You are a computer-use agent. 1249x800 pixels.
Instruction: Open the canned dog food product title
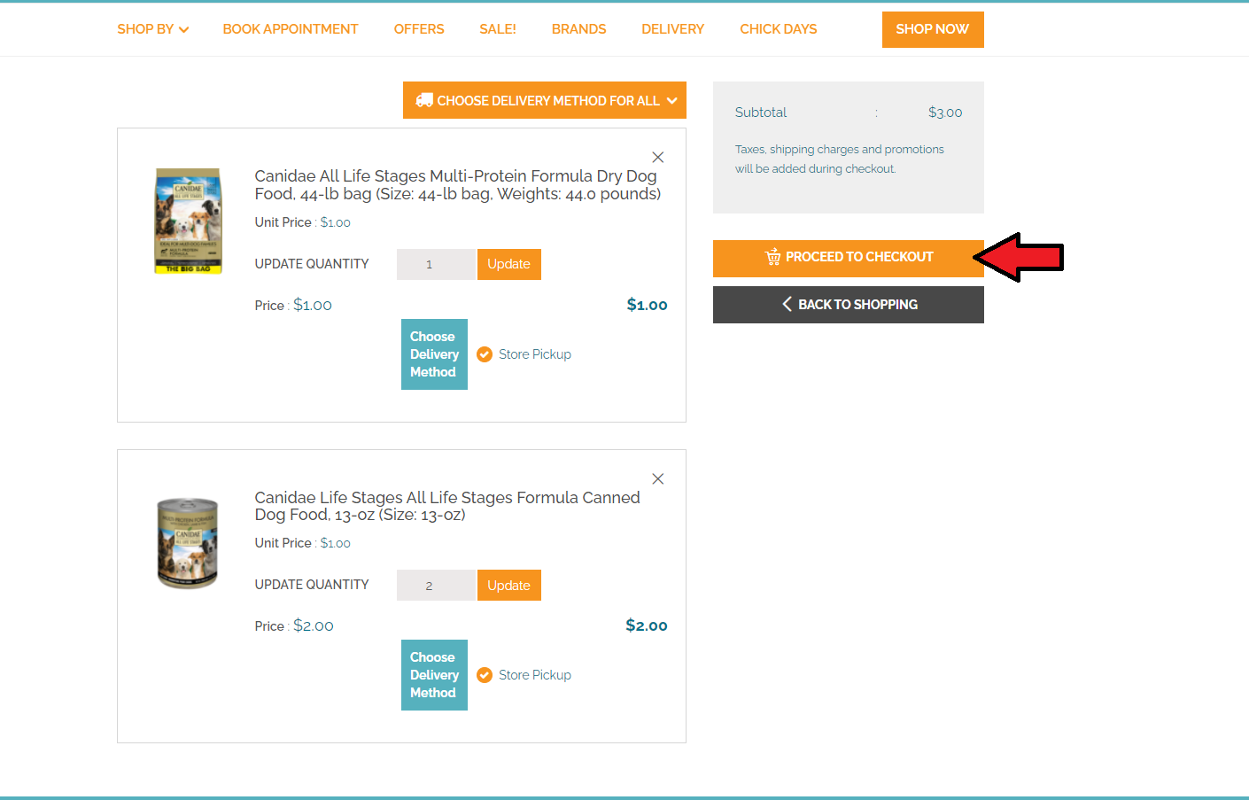point(446,506)
